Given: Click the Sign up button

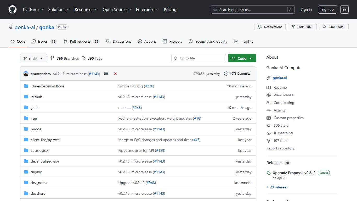Looking at the screenshot, I should 327,9.
